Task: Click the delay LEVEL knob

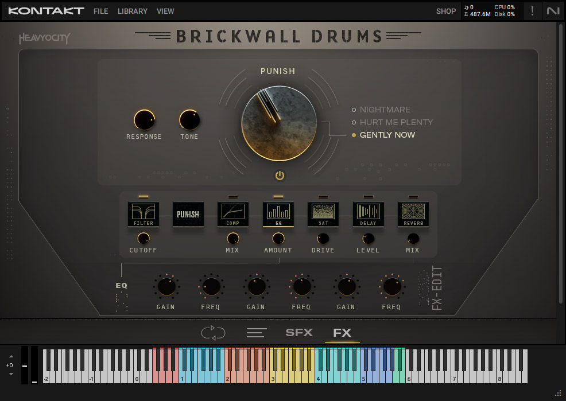Action: click(368, 239)
